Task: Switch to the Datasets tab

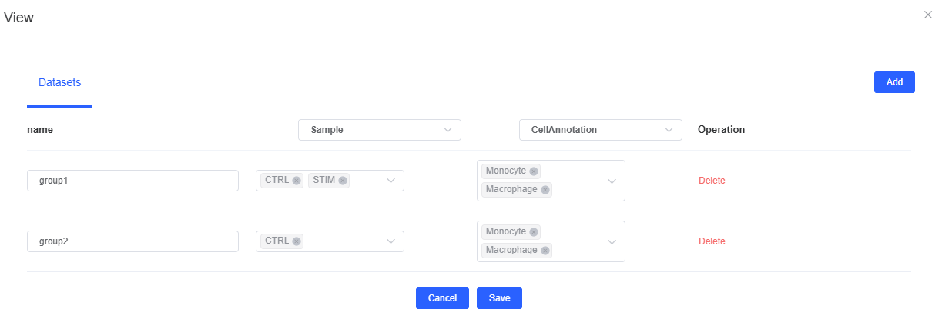Action: 59,82
